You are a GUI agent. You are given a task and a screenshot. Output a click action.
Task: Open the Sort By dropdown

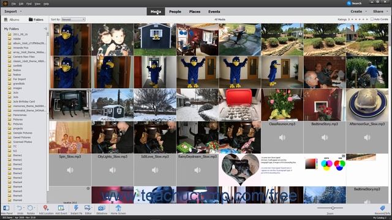73,20
